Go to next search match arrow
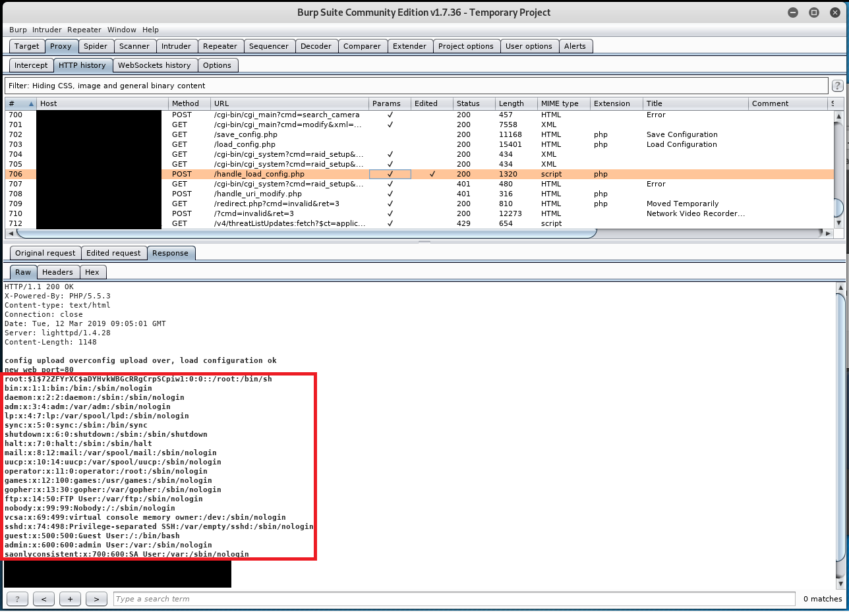The image size is (849, 612). pyautogui.click(x=96, y=599)
